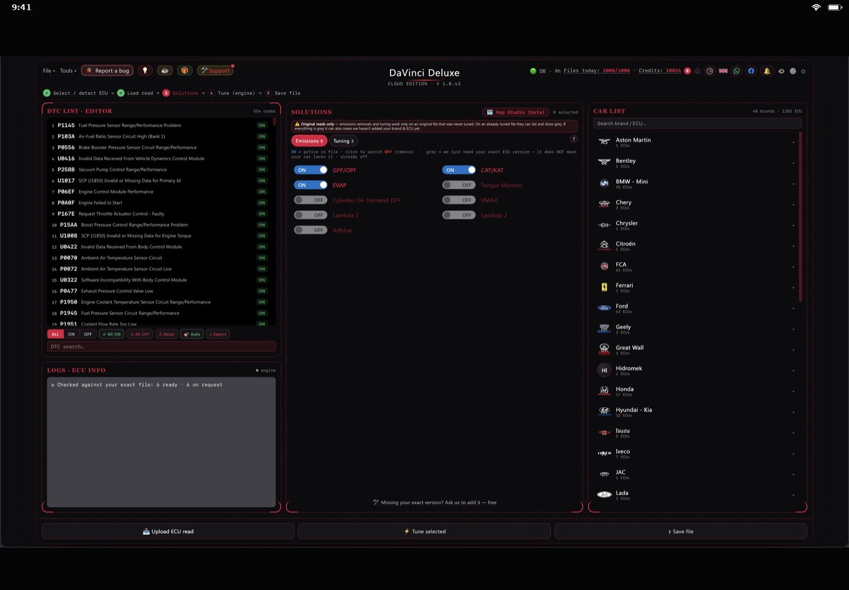This screenshot has height=590, width=849.
Task: Expand the Chrysler brand row arrow
Action: pos(793,225)
